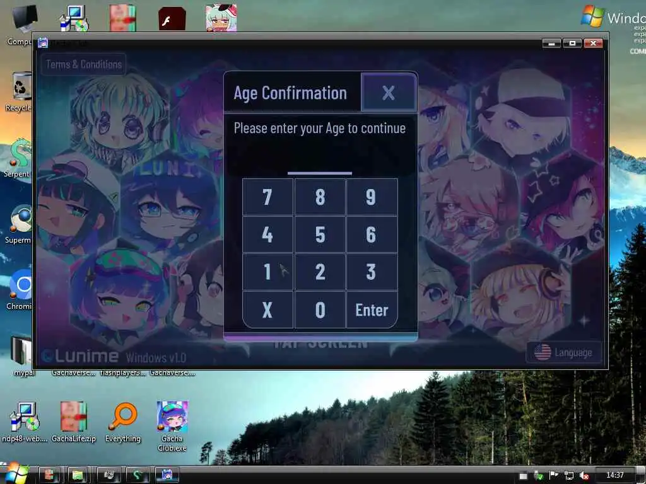Open the Action Center flag icon
The image size is (646, 484).
(554, 475)
